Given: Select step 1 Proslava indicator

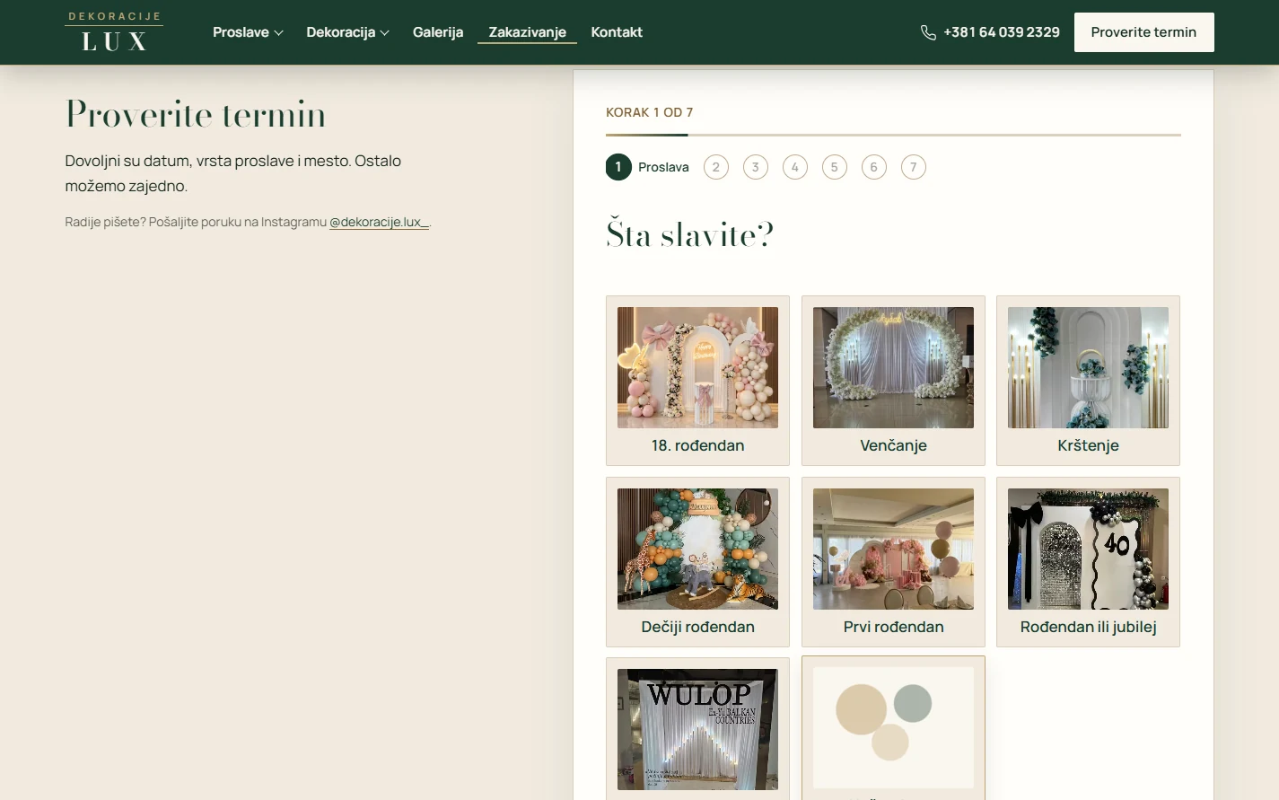Looking at the screenshot, I should click(x=647, y=167).
